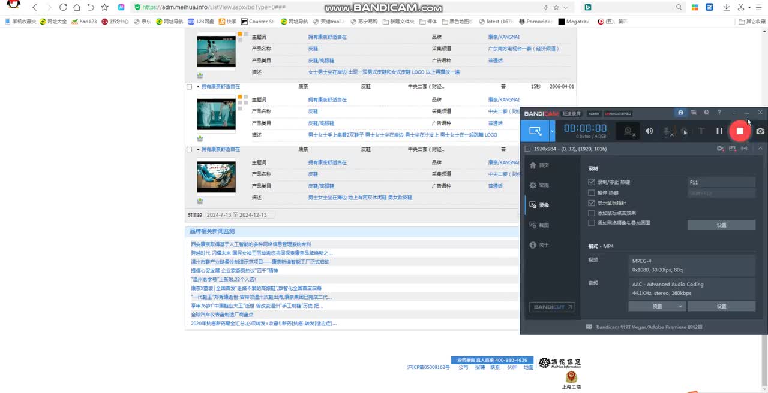Stop recording with the red Bandicam button
The height and width of the screenshot is (393, 768).
click(x=740, y=131)
